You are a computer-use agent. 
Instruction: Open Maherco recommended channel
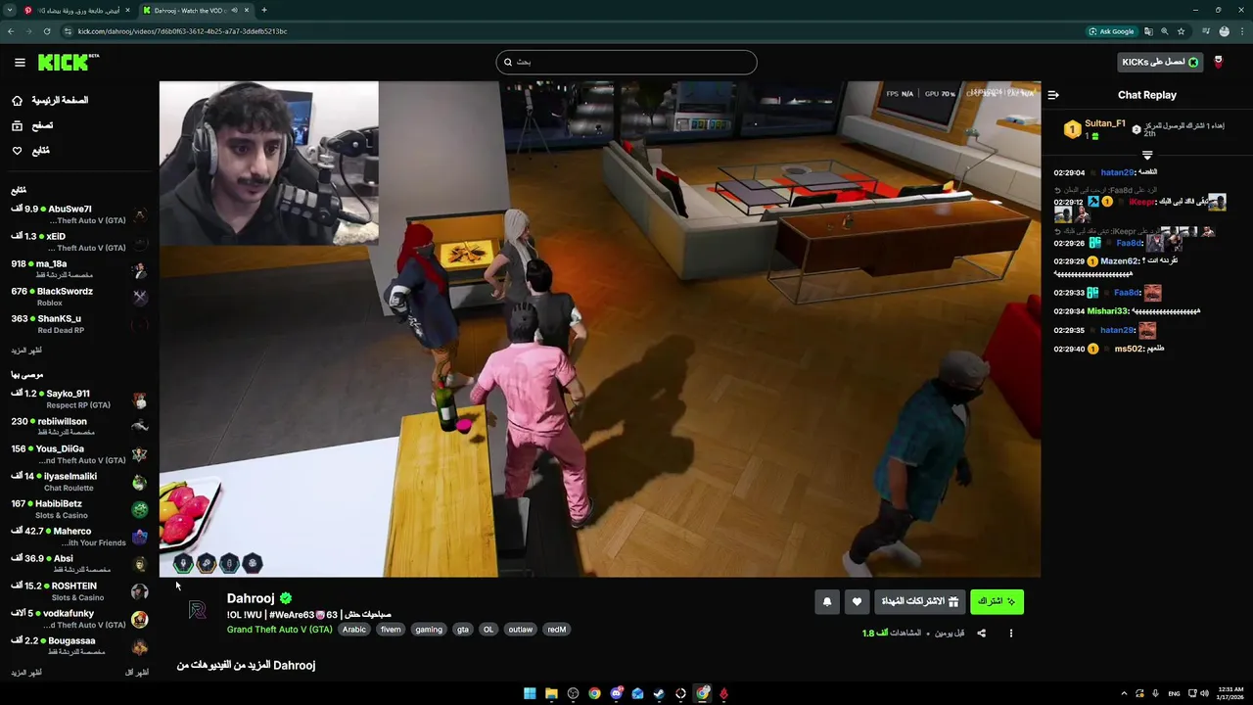(x=79, y=537)
